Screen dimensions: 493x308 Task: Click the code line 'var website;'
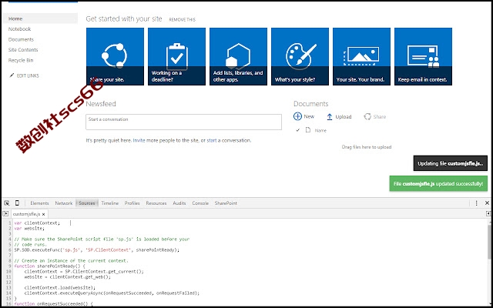(29, 228)
